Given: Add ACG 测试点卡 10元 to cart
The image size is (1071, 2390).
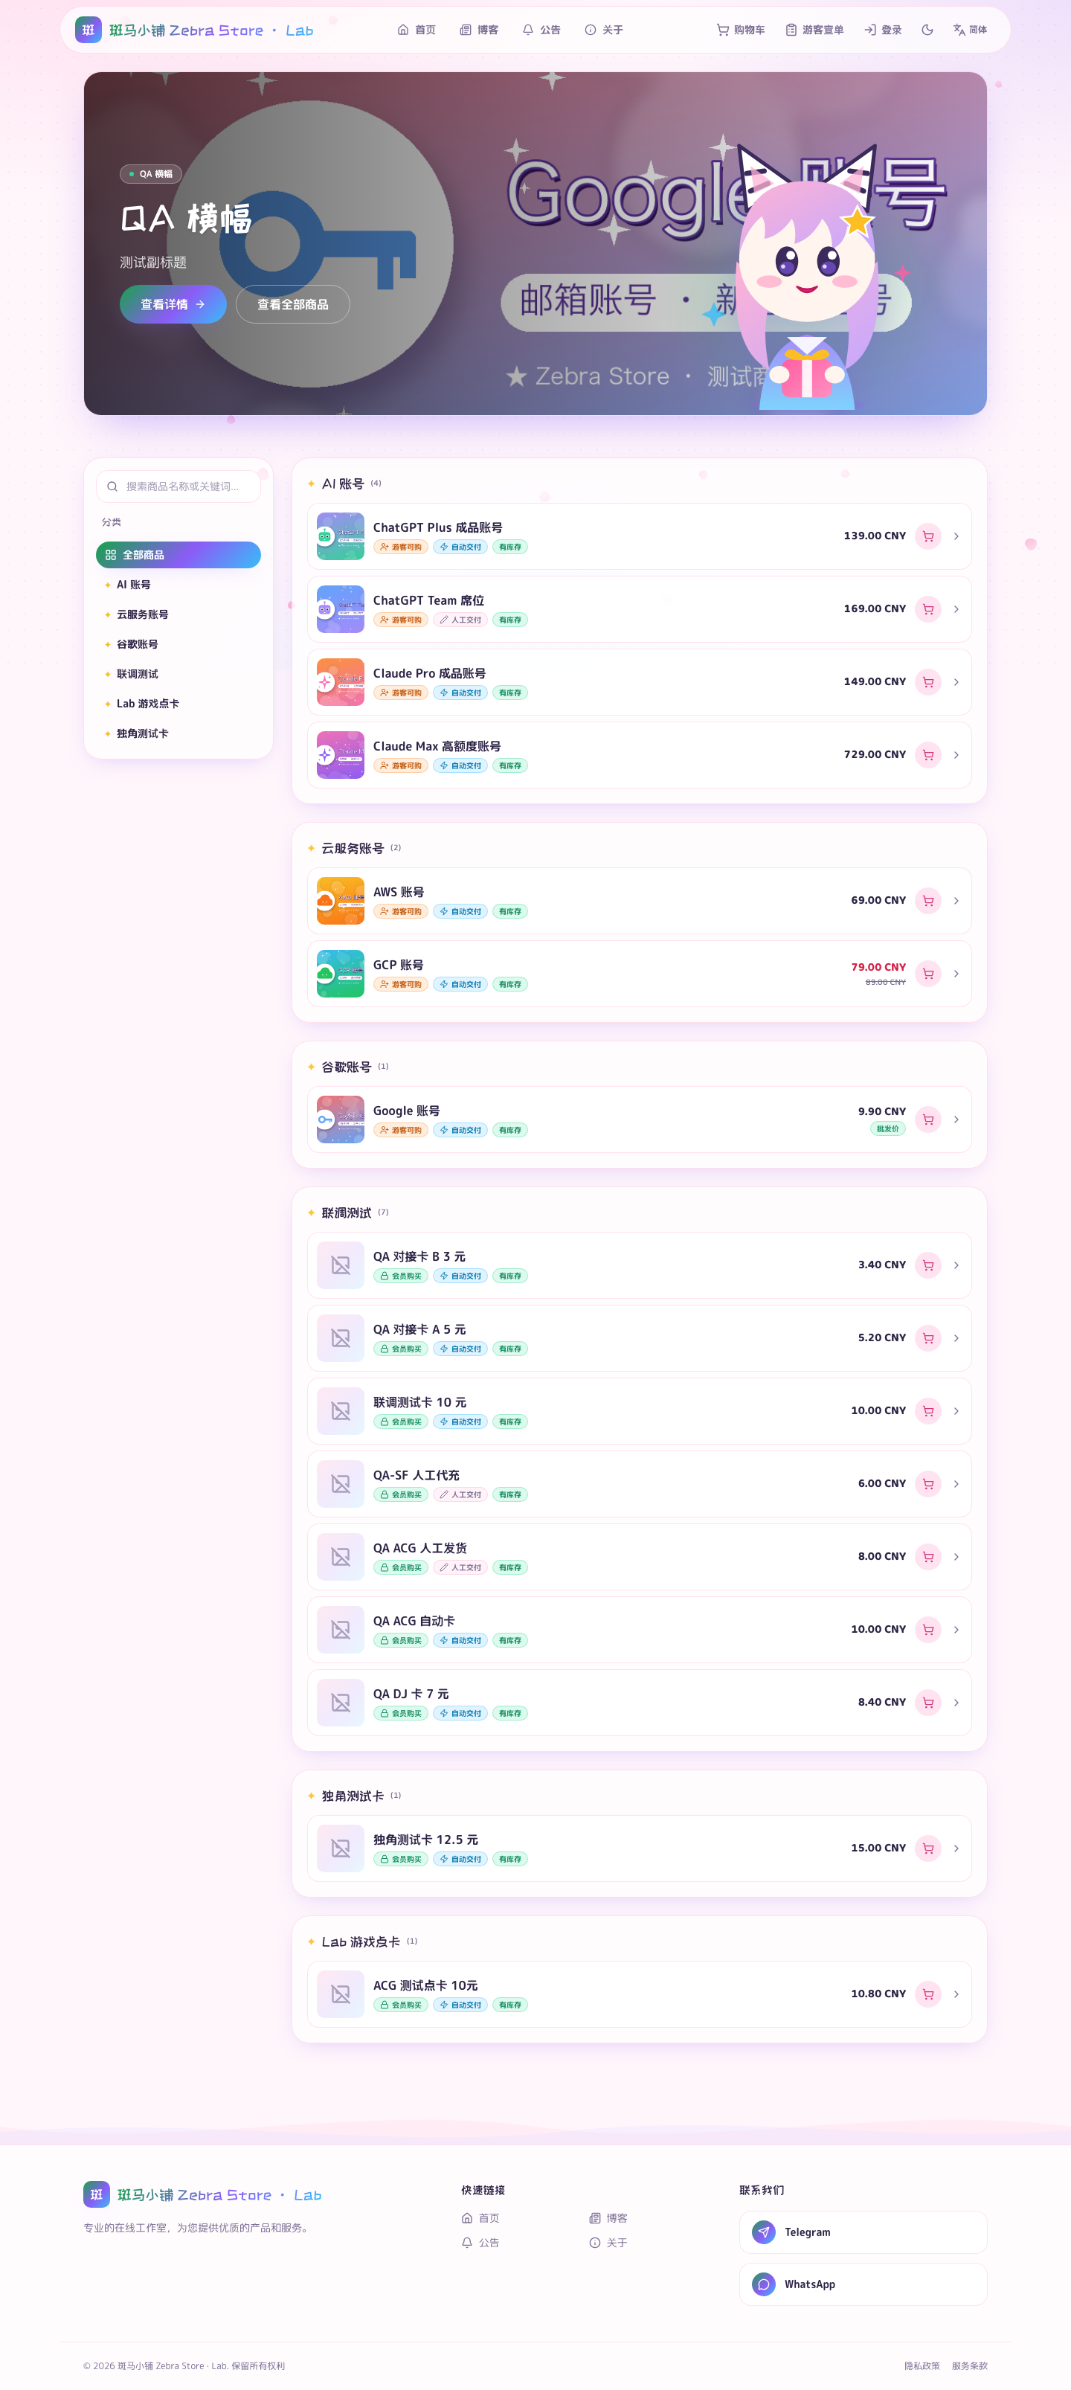Looking at the screenshot, I should point(927,1994).
